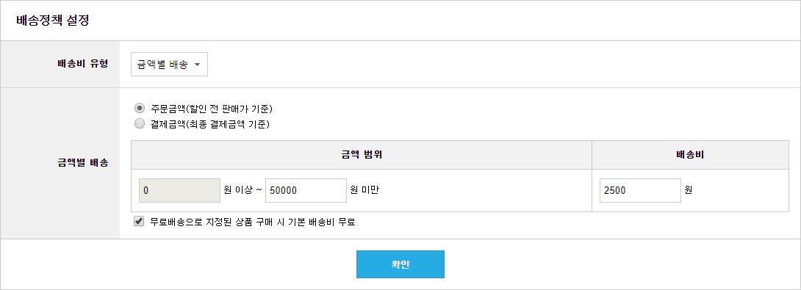
Task: Click the 결제금액(최종 결제금액 기준) label
Action: [x=209, y=123]
